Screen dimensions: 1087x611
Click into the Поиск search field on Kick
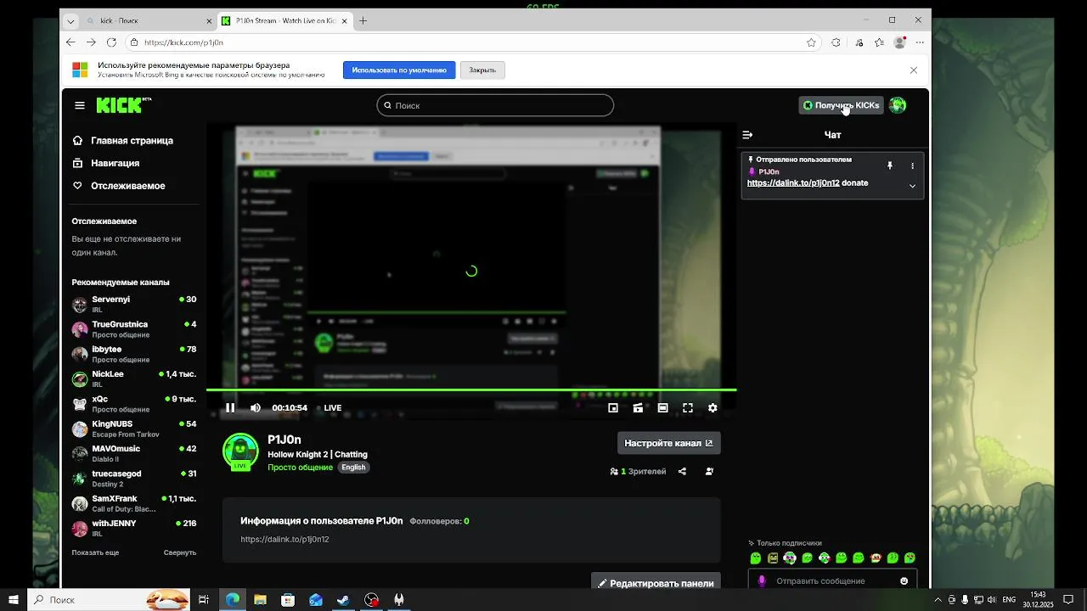(x=495, y=105)
